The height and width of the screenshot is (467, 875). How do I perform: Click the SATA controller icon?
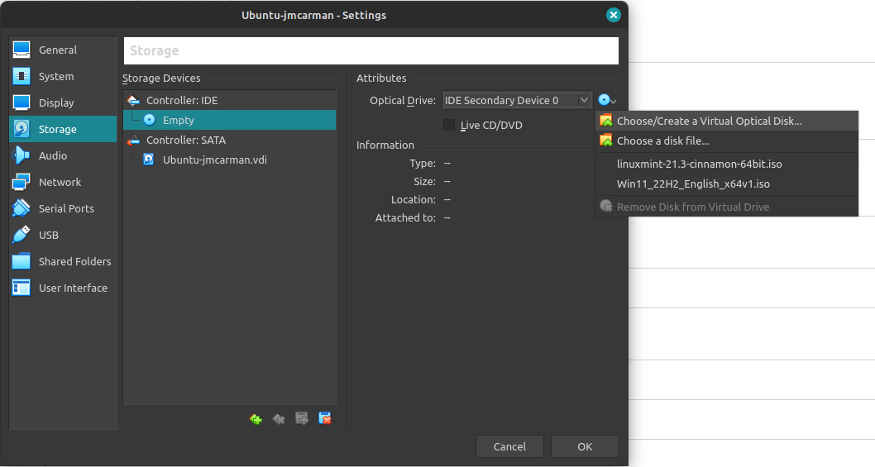[133, 140]
